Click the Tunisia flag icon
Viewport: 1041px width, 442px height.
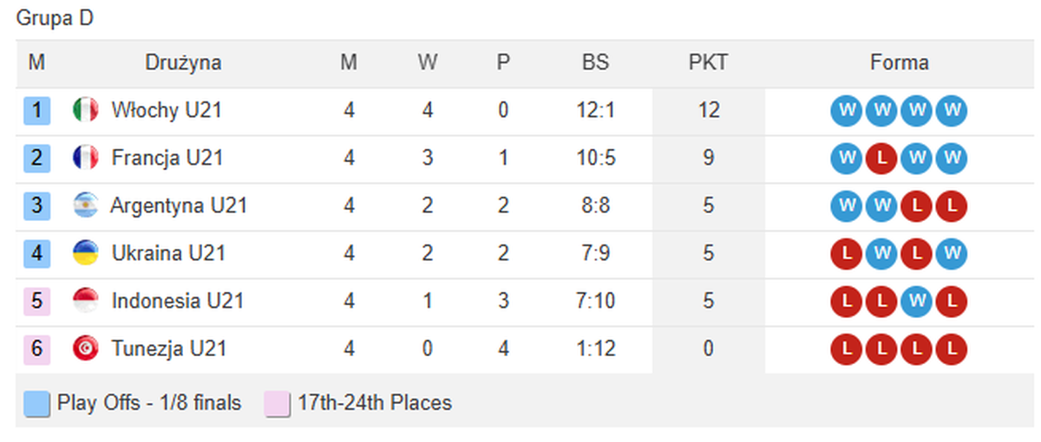coord(85,349)
